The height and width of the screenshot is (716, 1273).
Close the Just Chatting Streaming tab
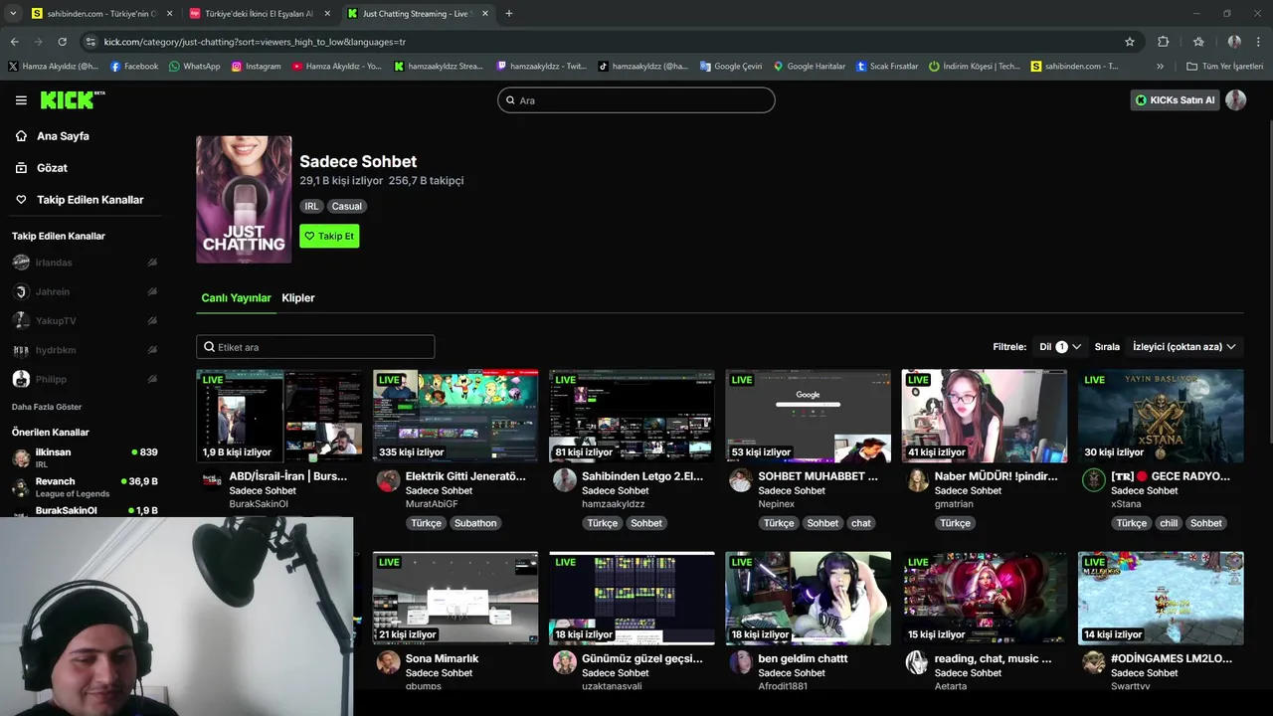(x=484, y=14)
